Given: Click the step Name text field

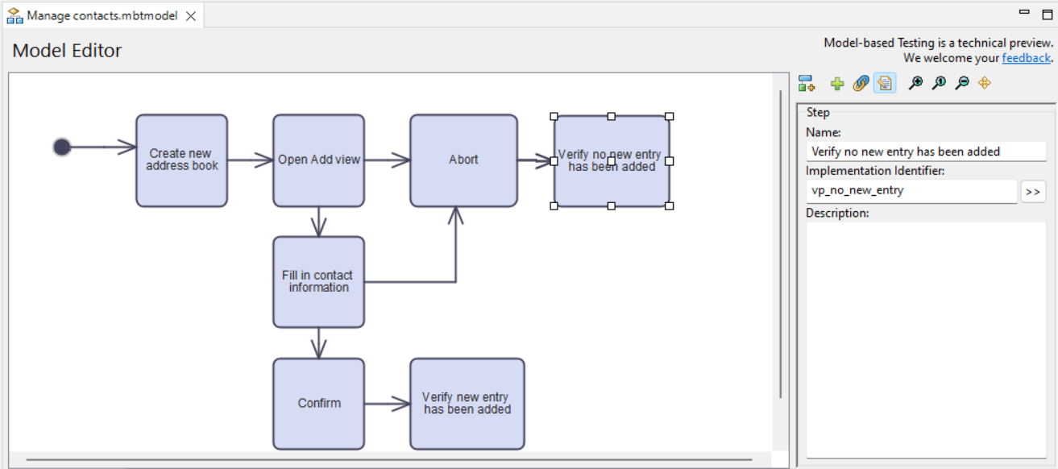Looking at the screenshot, I should pyautogui.click(x=925, y=151).
